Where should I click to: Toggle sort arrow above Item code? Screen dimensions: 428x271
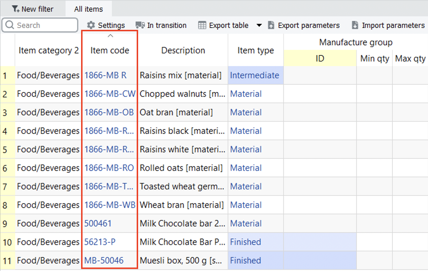coord(110,36)
